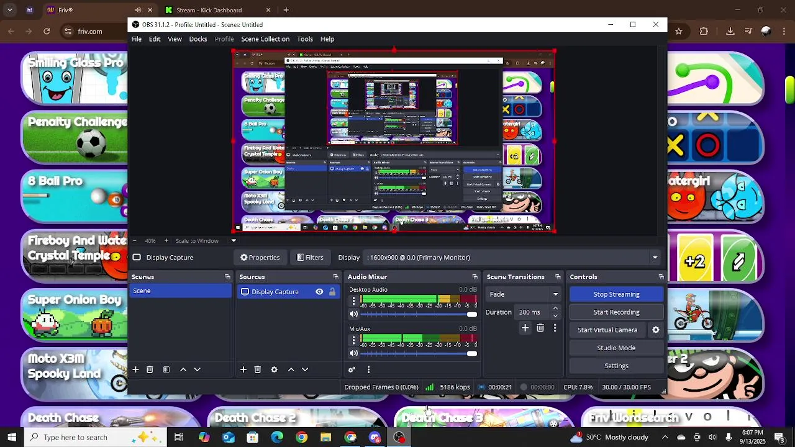Viewport: 795px width, 447px height.
Task: Decrease transition duration with down stepper
Action: coord(555,316)
